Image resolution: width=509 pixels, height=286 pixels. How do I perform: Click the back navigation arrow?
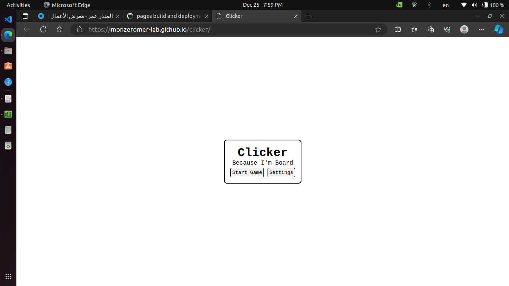coord(27,29)
